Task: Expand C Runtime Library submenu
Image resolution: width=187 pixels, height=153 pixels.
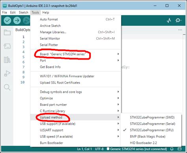Action: click(76, 111)
